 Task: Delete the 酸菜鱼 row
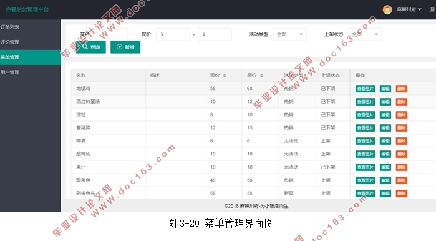click(x=402, y=180)
